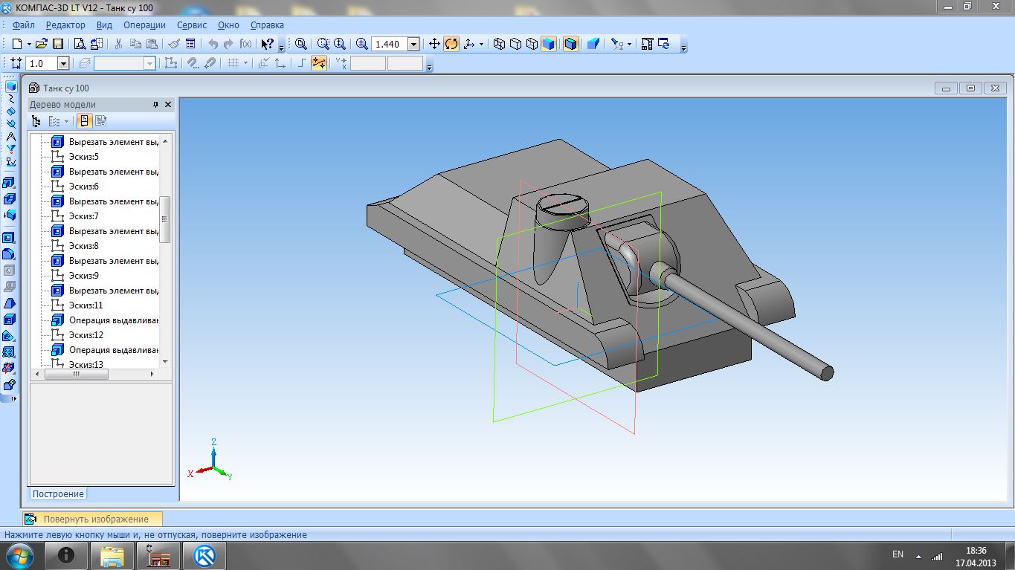Click the Повернуть изображение panel button
Viewport: 1015px width, 570px height.
[x=95, y=519]
